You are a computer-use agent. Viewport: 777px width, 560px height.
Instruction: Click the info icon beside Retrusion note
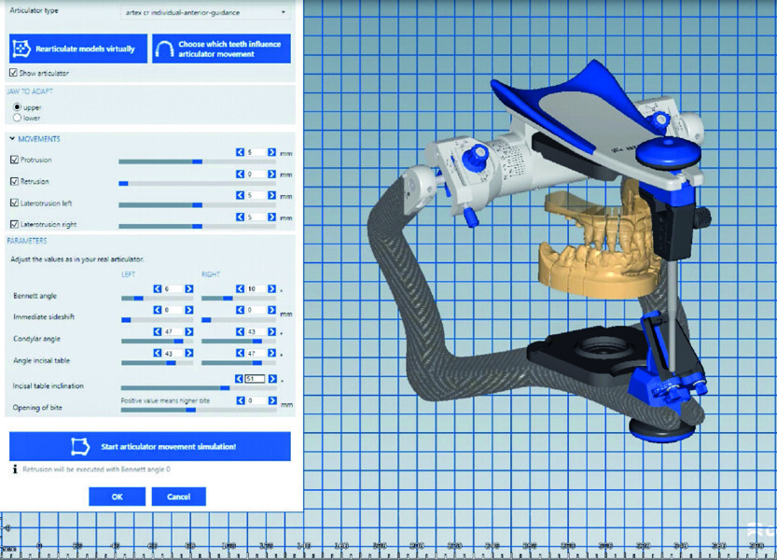(x=15, y=470)
